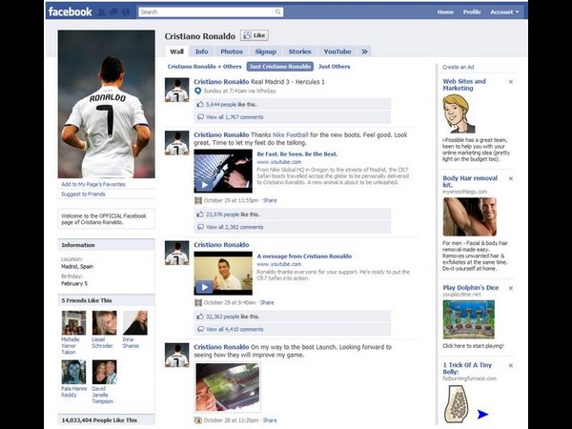Click the search magnifier icon in the search box
The image size is (572, 429).
(x=278, y=12)
